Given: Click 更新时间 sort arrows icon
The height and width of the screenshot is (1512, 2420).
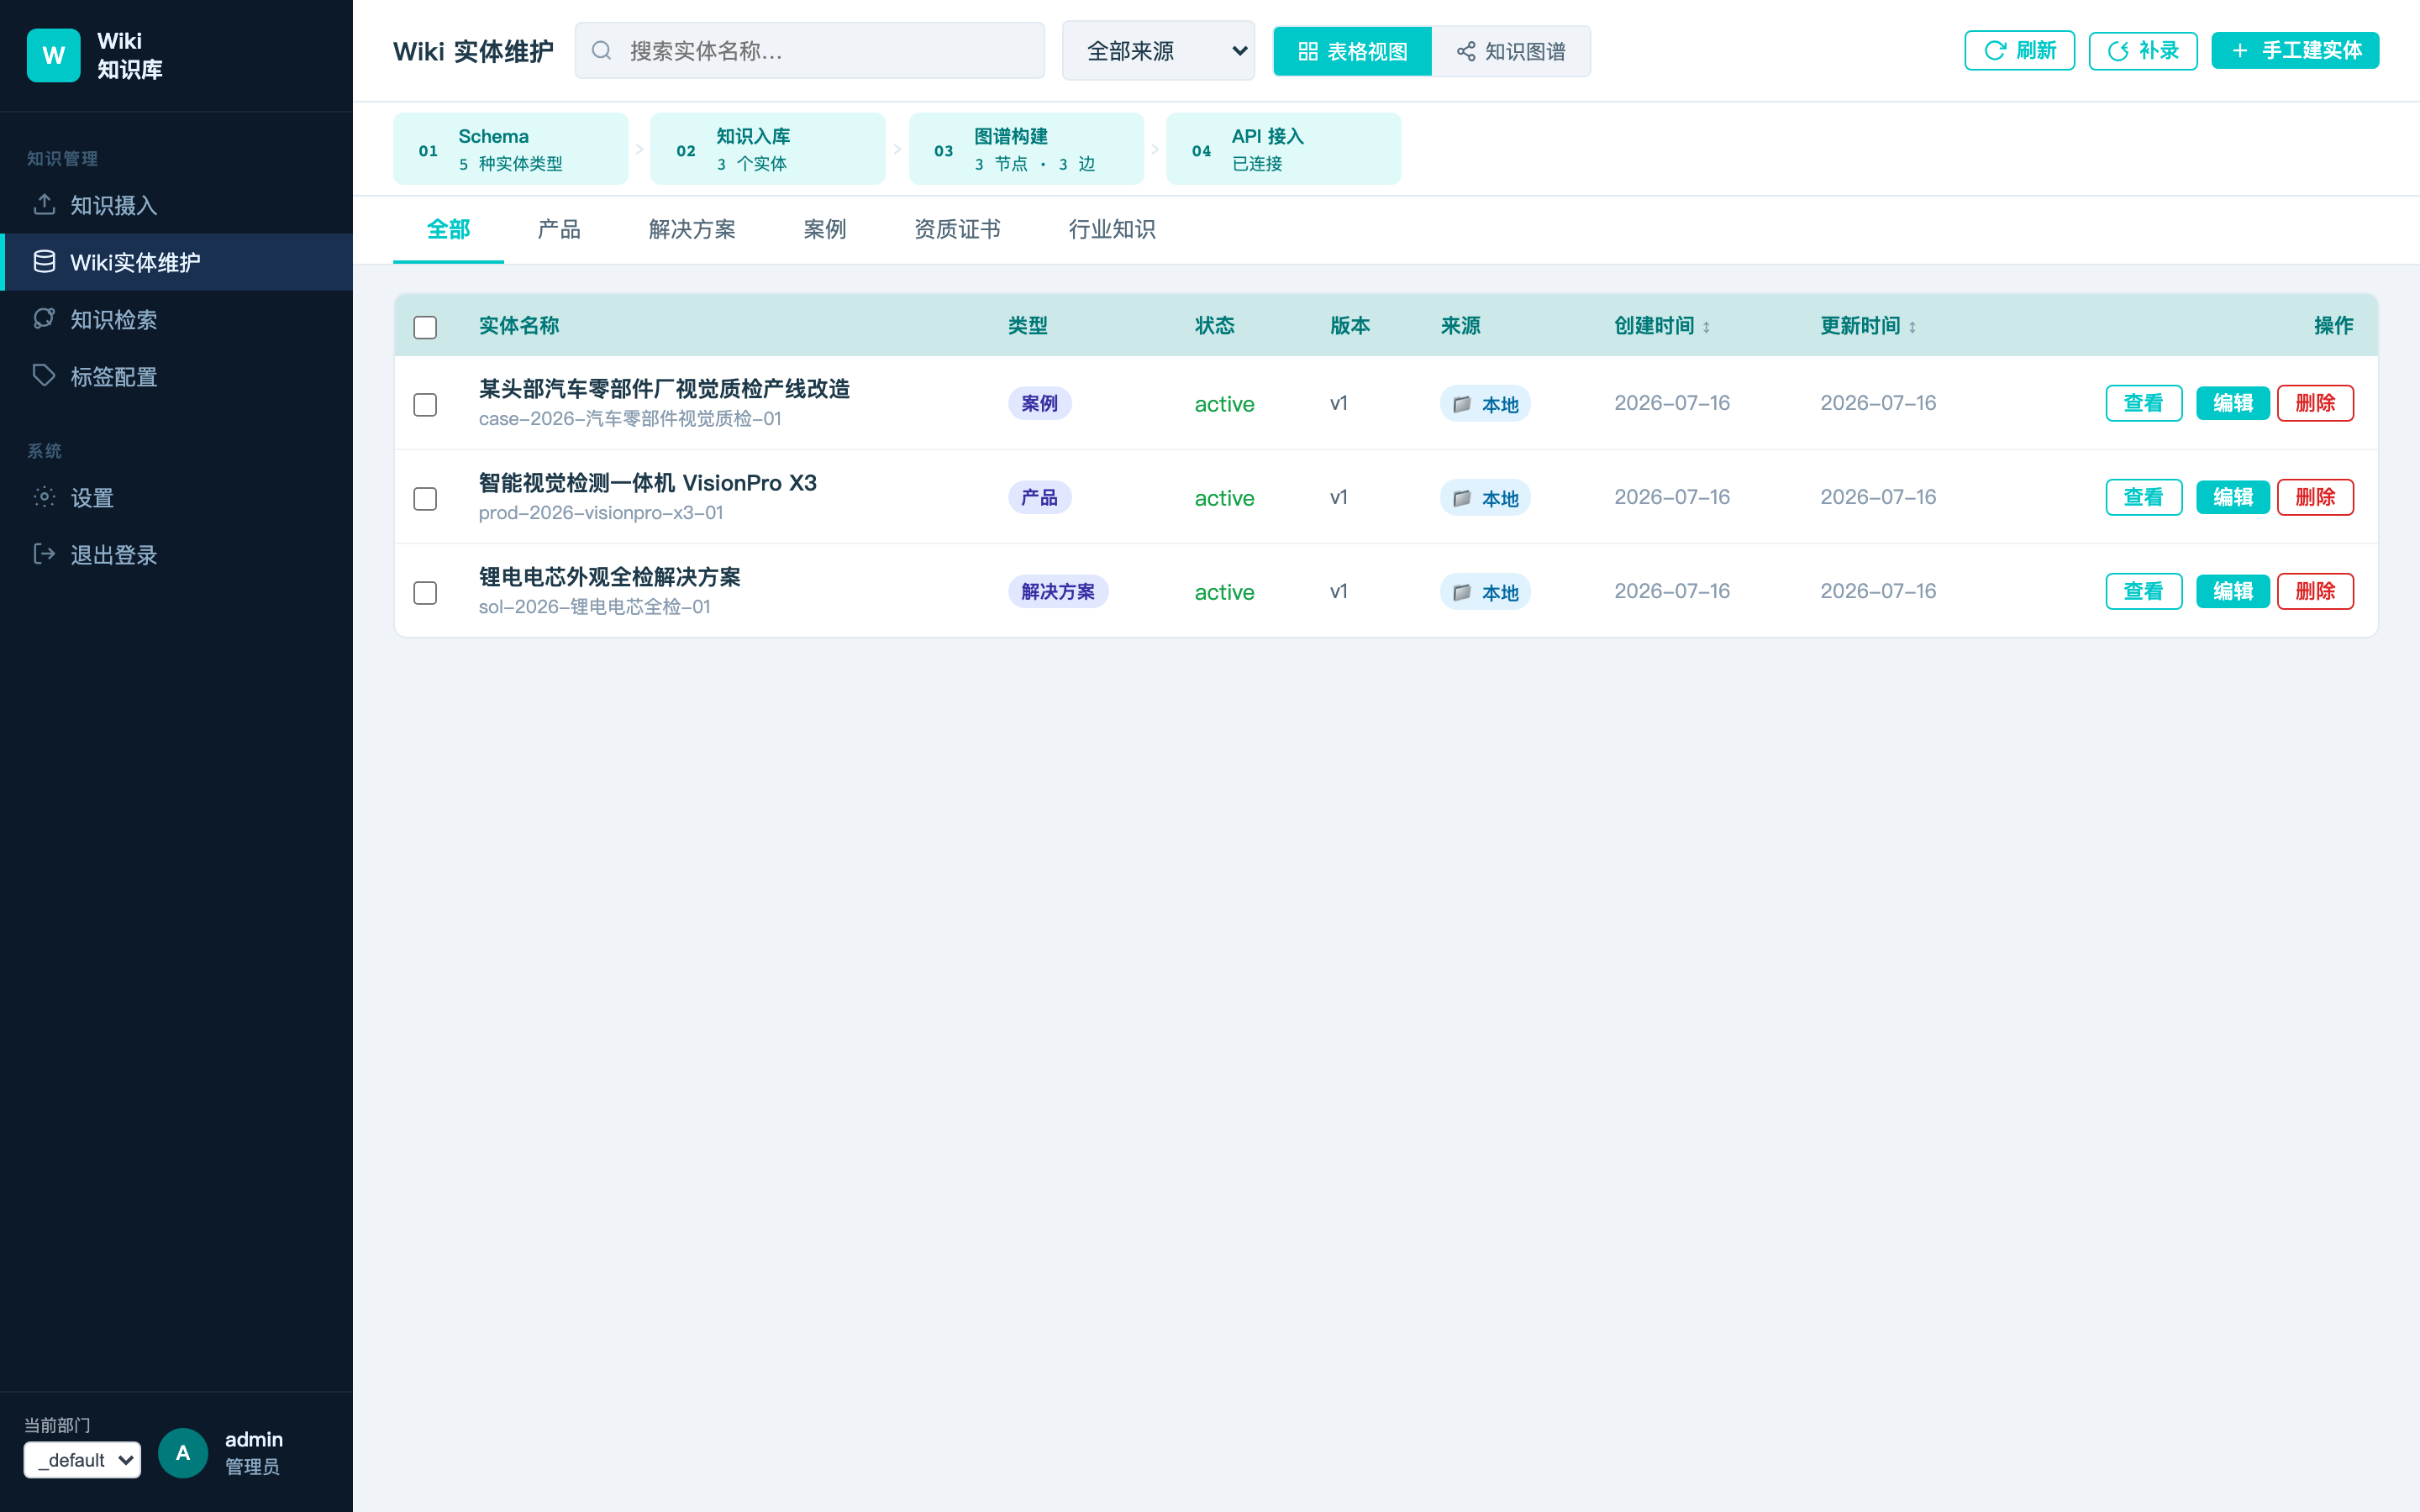Looking at the screenshot, I should 1912,327.
